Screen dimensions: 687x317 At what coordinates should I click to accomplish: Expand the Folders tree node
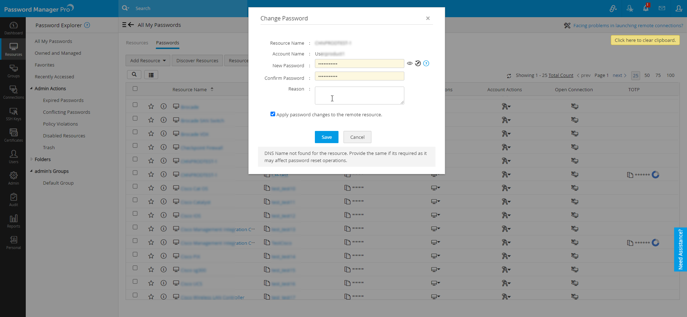pos(31,159)
